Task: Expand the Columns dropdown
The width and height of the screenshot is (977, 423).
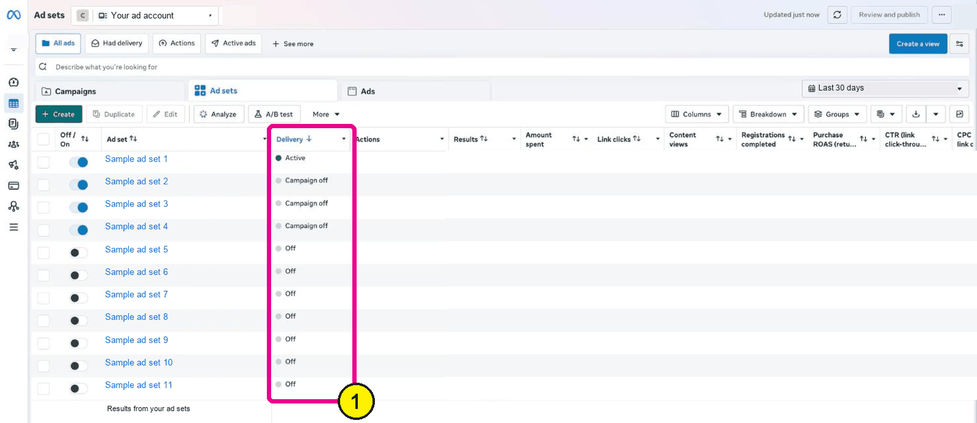Action: [x=697, y=114]
